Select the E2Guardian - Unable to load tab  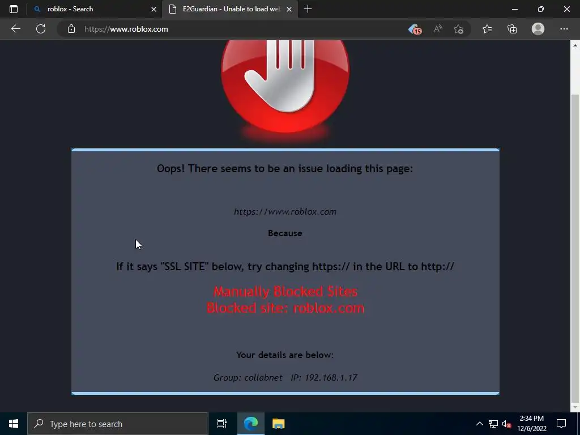coord(229,9)
